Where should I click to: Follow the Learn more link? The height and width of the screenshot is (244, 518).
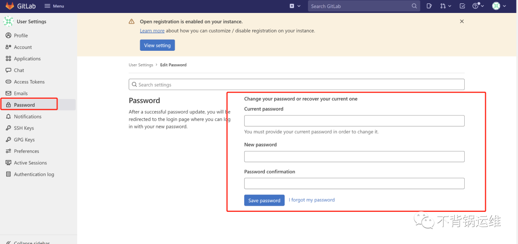coord(152,31)
